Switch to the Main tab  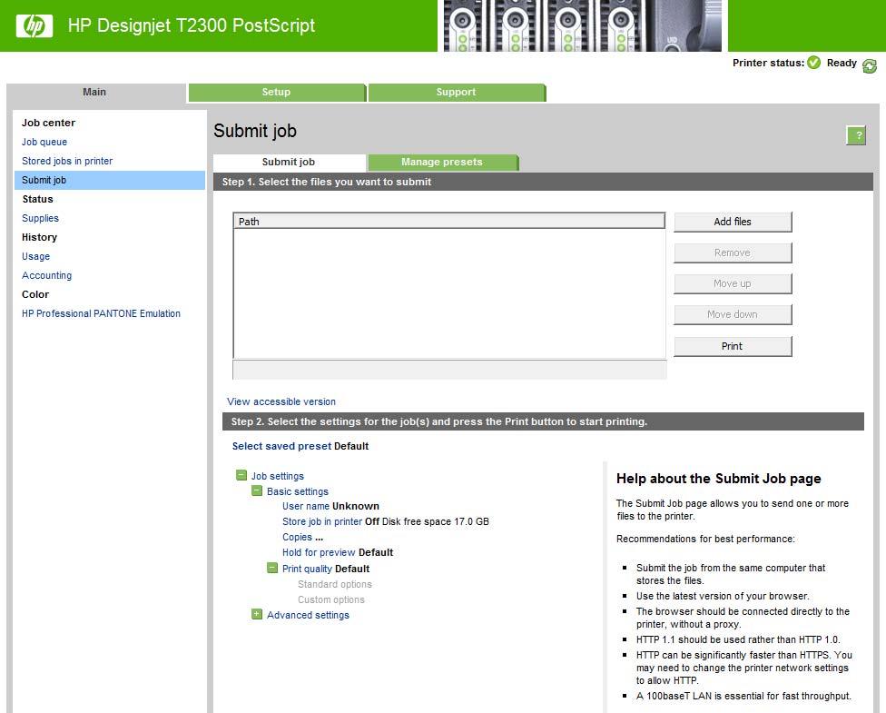[94, 92]
